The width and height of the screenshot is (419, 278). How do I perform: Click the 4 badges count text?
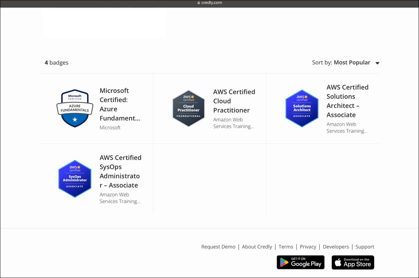pos(56,63)
